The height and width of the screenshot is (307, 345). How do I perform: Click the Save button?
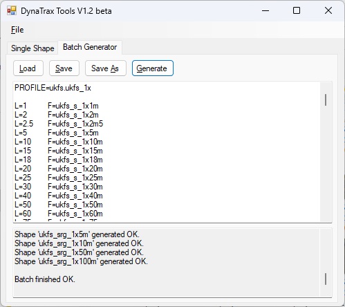64,68
